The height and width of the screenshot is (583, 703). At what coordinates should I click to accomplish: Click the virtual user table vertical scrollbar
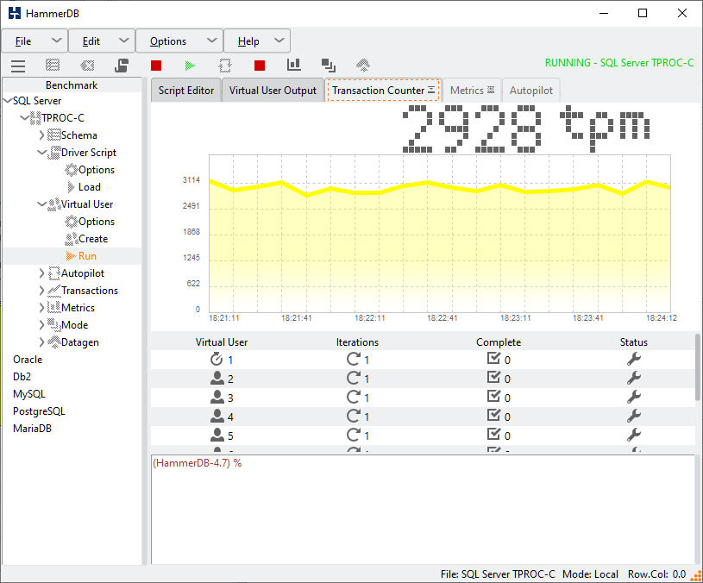tap(697, 367)
